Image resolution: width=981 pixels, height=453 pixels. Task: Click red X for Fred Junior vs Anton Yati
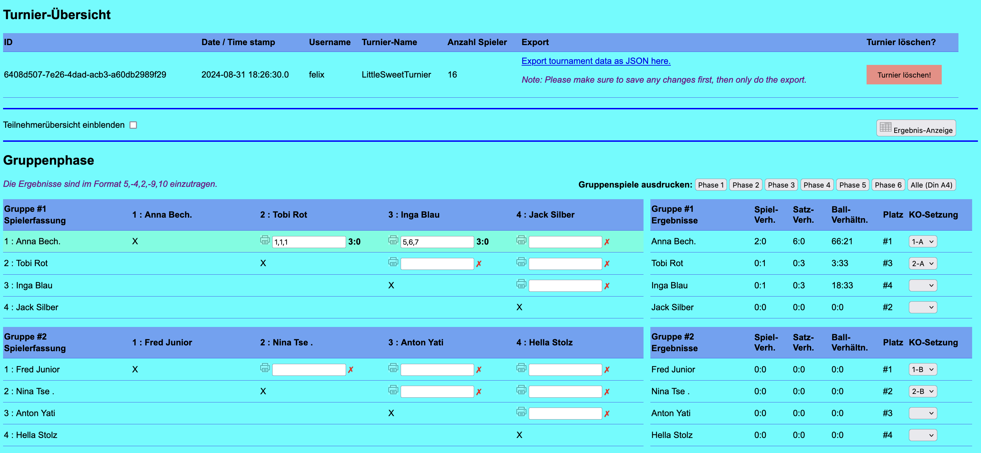pyautogui.click(x=479, y=370)
